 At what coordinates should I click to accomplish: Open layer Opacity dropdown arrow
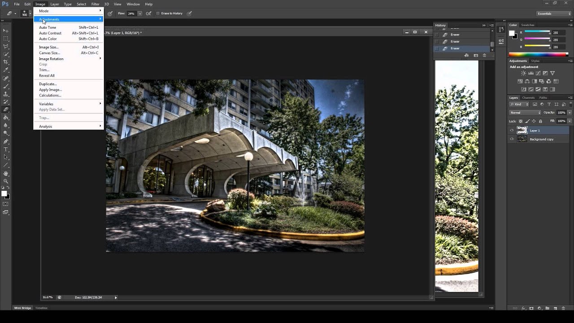coord(570,113)
